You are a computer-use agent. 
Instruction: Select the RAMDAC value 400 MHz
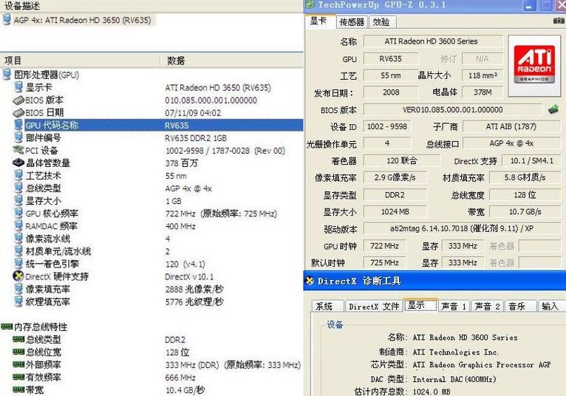pos(180,226)
